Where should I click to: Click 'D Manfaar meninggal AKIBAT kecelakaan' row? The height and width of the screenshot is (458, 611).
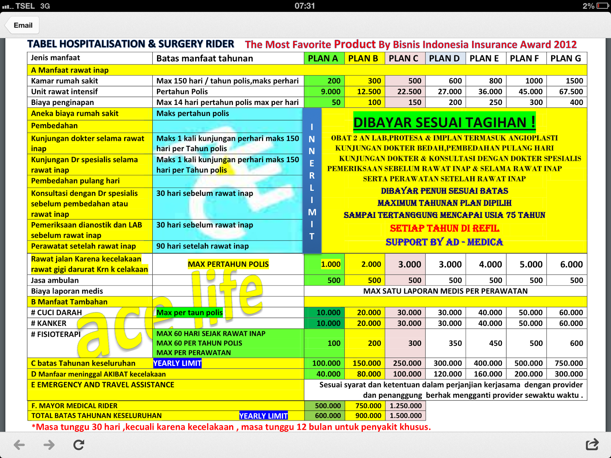[x=166, y=374]
